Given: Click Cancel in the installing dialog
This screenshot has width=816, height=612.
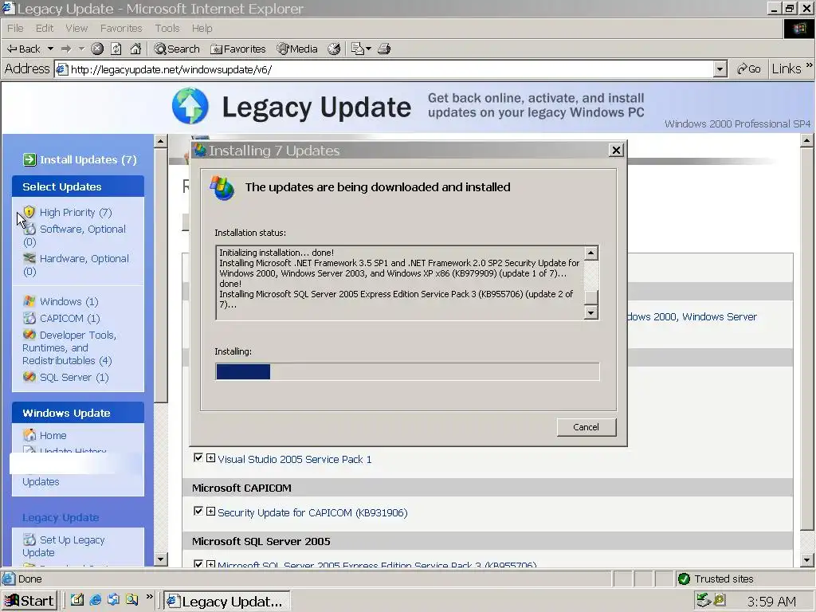Looking at the screenshot, I should pos(586,427).
